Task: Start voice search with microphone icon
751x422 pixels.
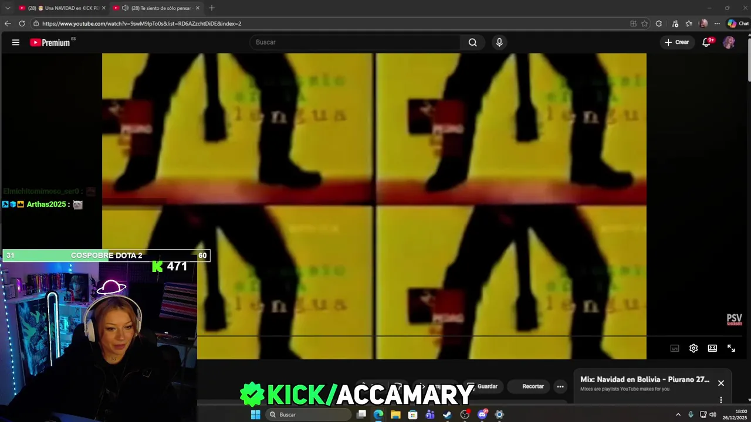Action: pos(499,42)
